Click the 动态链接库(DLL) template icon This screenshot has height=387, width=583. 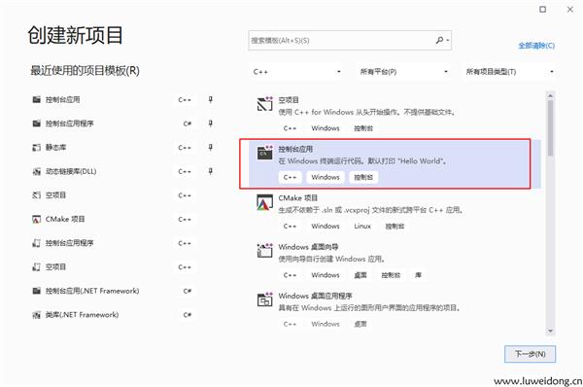pos(37,171)
